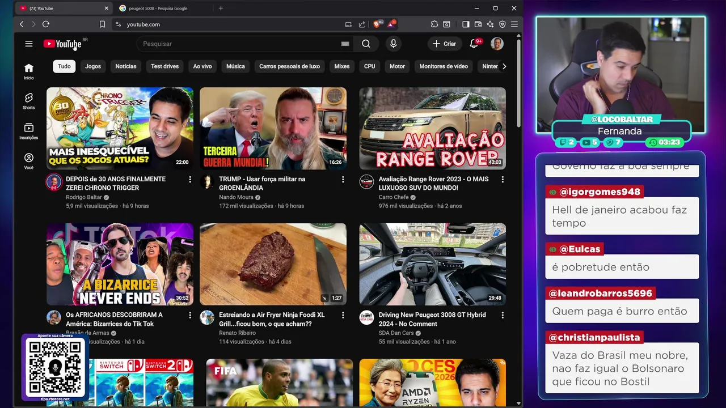Click the share page icon in address bar
The width and height of the screenshot is (726, 408).
point(362,24)
